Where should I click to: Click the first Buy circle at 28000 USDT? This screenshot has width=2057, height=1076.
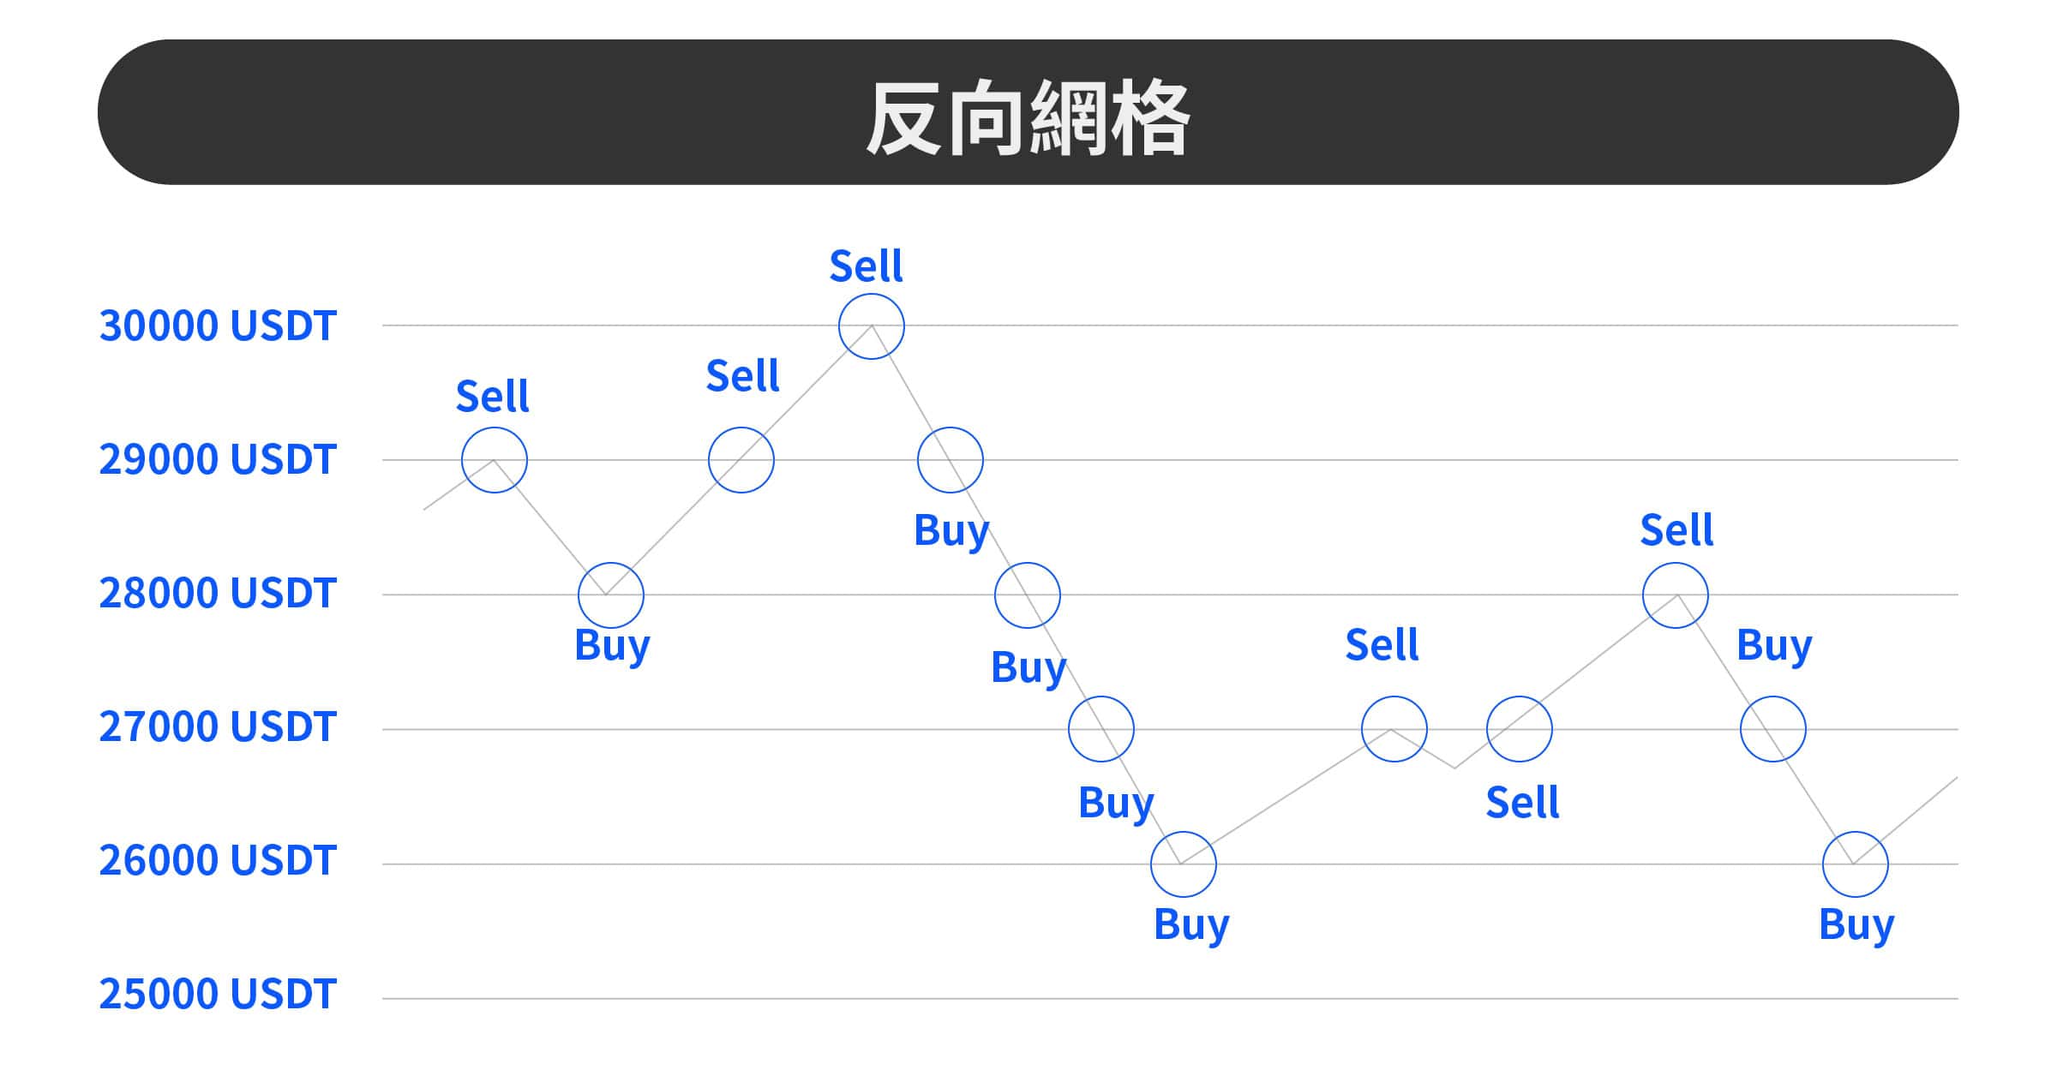pyautogui.click(x=611, y=595)
